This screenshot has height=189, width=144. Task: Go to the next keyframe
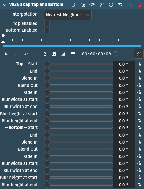(x=26, y=54)
